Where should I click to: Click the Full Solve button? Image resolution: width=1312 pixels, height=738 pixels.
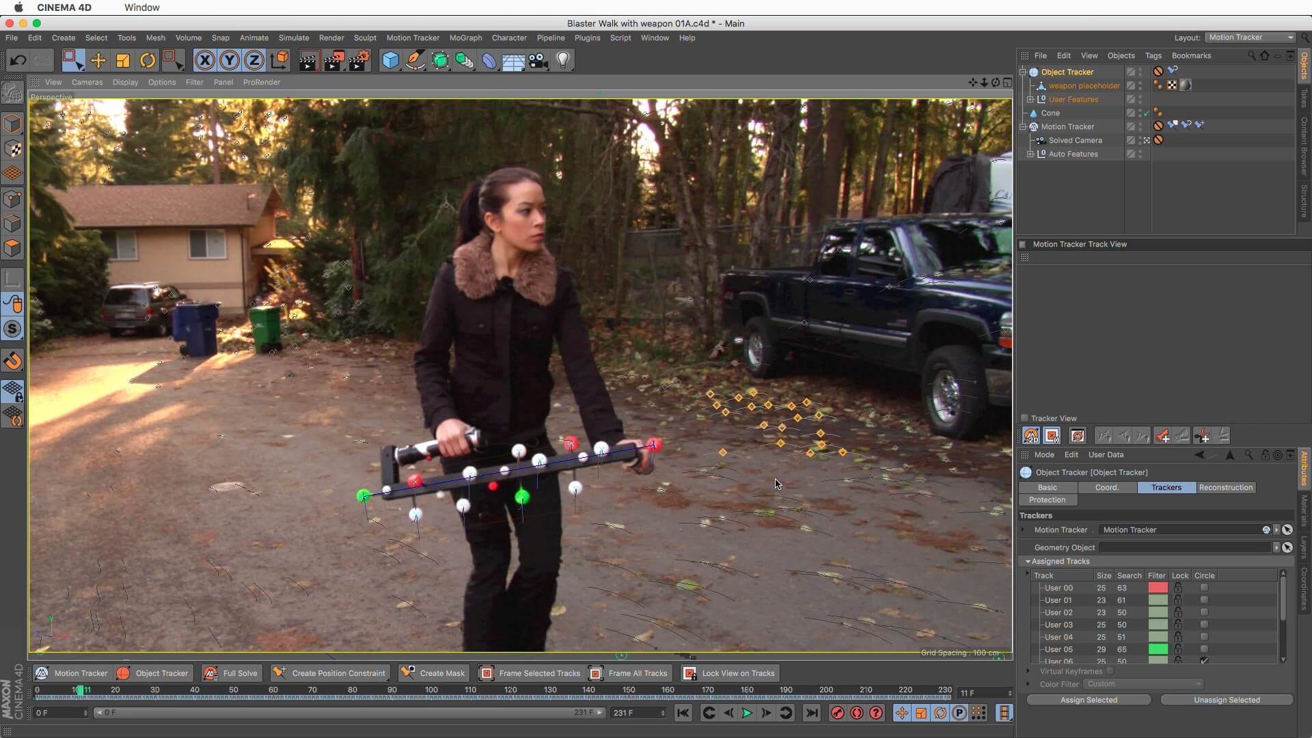tap(232, 673)
